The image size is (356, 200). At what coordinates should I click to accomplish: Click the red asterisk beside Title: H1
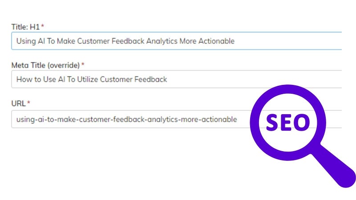[x=42, y=26]
